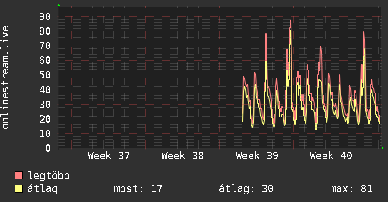388x202 pixels.
Task: Click the highest pink peak in Week 39
Action: coord(291,21)
